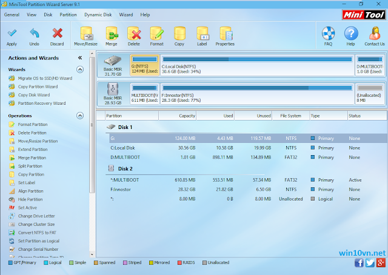Open the Twitter bird icon
The image size is (388, 275).
tap(370, 263)
